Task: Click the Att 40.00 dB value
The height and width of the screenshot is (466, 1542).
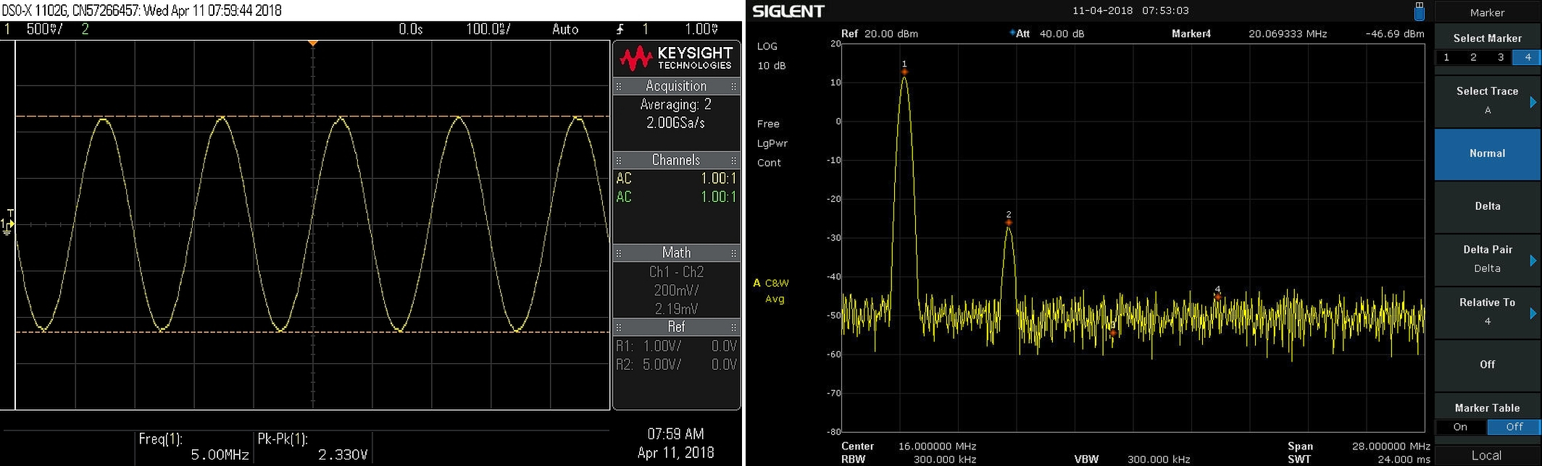Action: (x=1050, y=34)
